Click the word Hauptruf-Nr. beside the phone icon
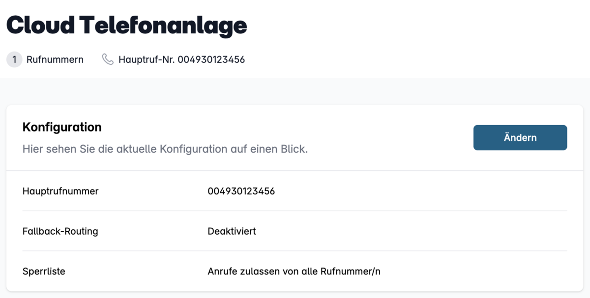The width and height of the screenshot is (590, 298). [147, 60]
